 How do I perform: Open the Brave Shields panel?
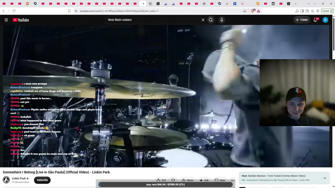pos(253,11)
